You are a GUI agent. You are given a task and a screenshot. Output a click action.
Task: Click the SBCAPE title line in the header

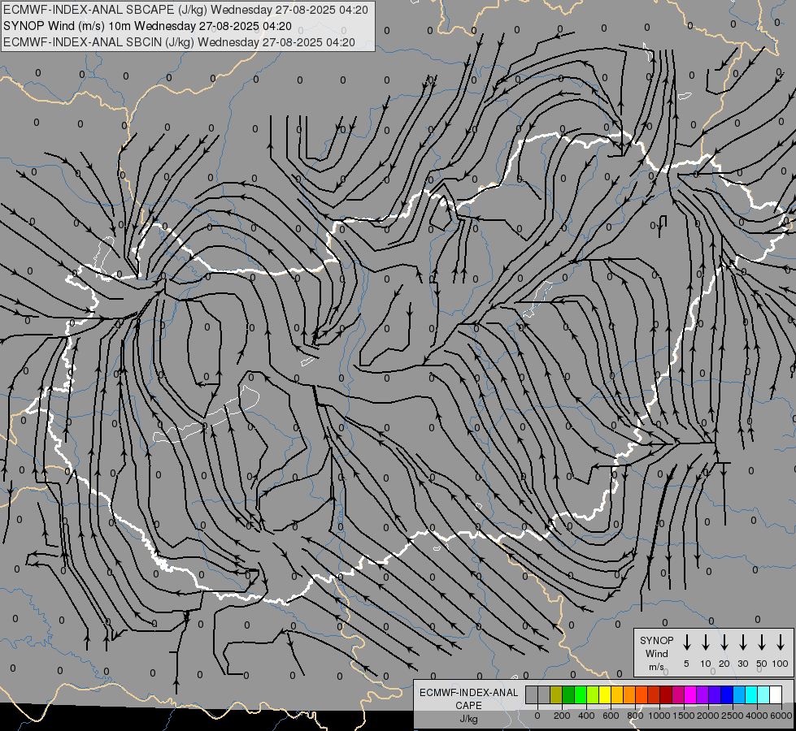[x=186, y=10]
